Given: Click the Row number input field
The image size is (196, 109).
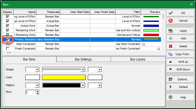Looking at the screenshot, I should pyautogui.click(x=31, y=92).
